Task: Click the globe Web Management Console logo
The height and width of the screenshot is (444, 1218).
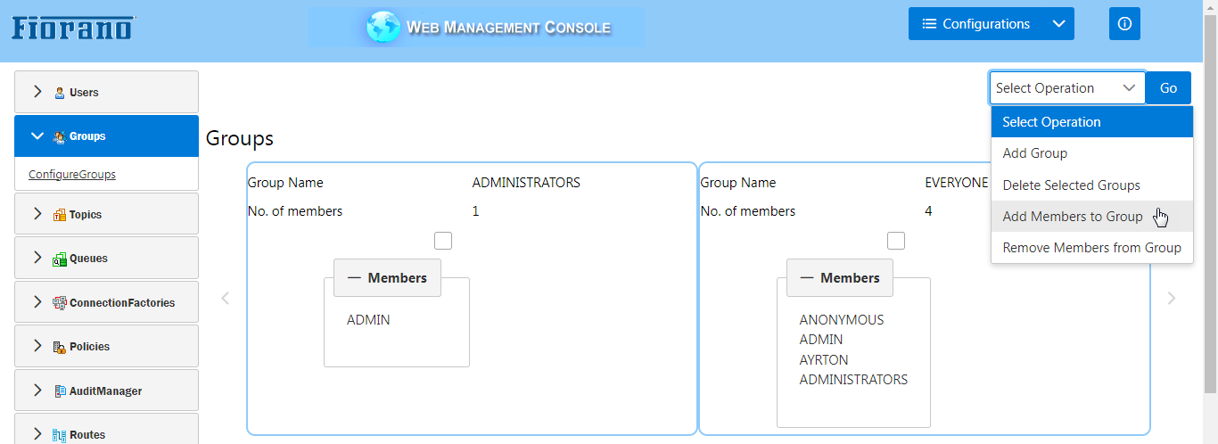Action: [x=383, y=27]
